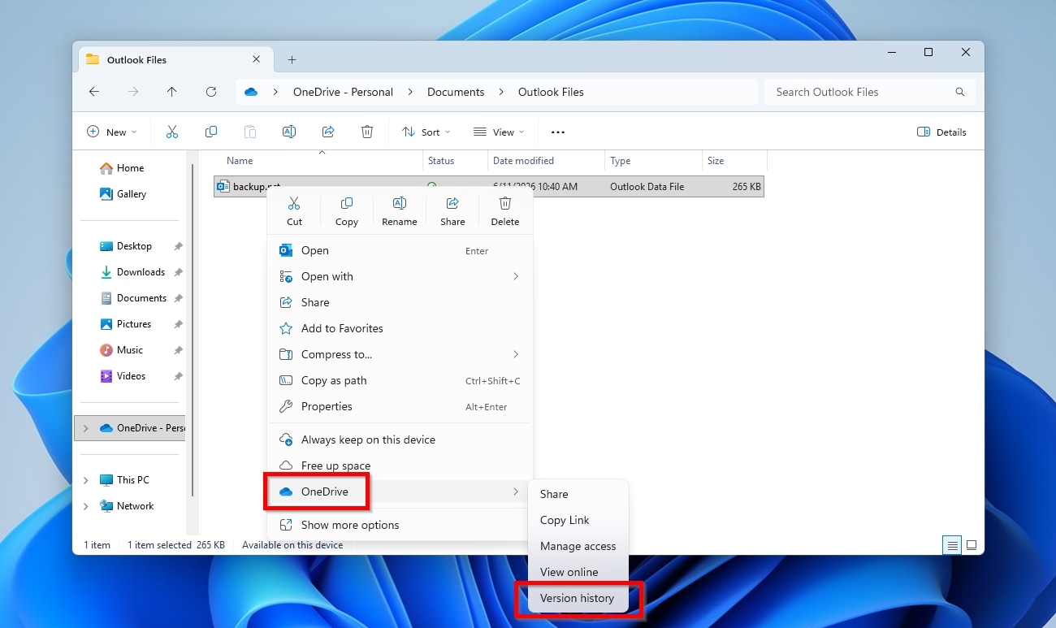Click Share in the context menu list
1056x628 pixels.
coord(400,302)
